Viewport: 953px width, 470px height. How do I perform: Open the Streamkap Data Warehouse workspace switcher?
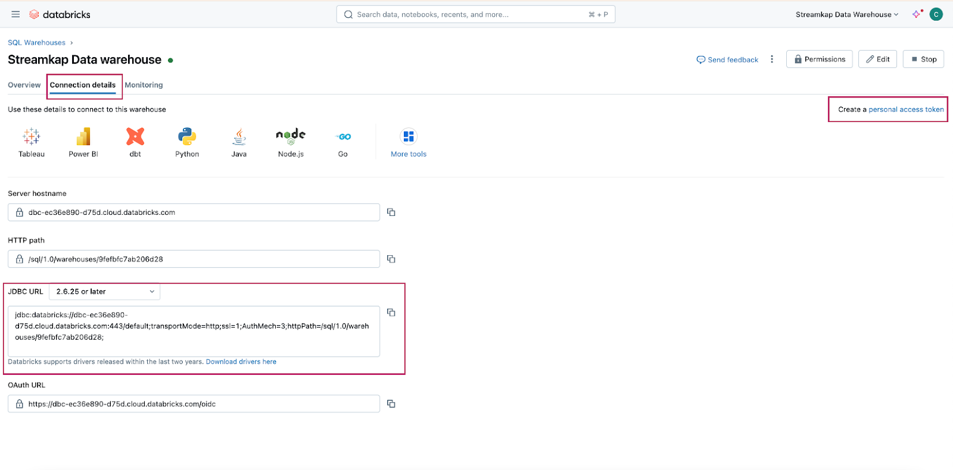847,14
